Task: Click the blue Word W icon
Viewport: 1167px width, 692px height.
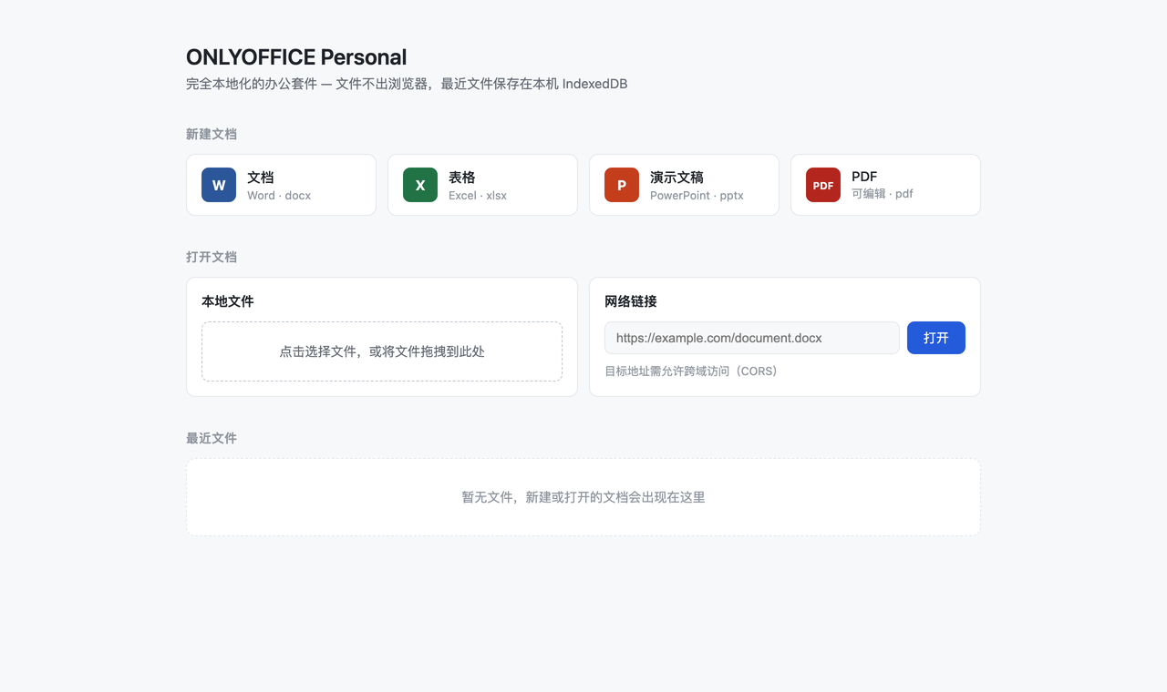Action: (x=219, y=185)
